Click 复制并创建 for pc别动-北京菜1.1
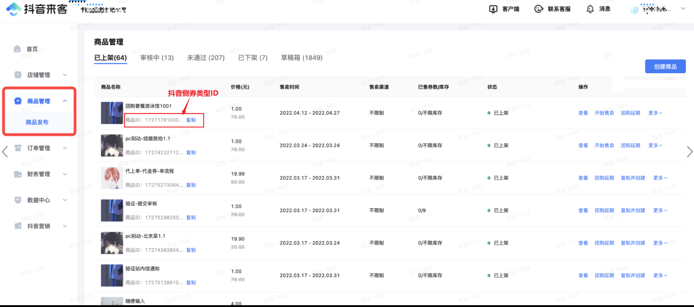 coord(633,243)
